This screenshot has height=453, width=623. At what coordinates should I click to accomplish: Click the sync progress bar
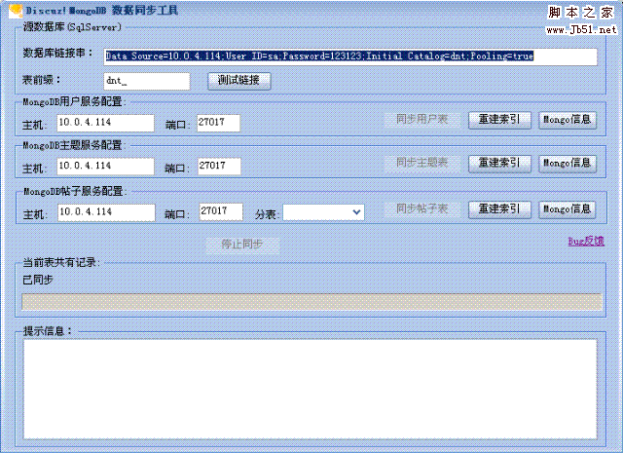311,301
